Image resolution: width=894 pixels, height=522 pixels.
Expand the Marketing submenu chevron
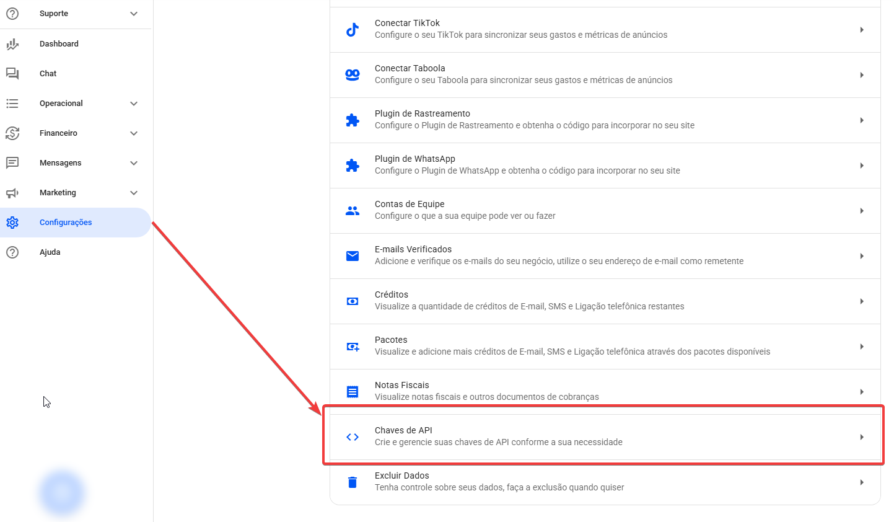134,193
